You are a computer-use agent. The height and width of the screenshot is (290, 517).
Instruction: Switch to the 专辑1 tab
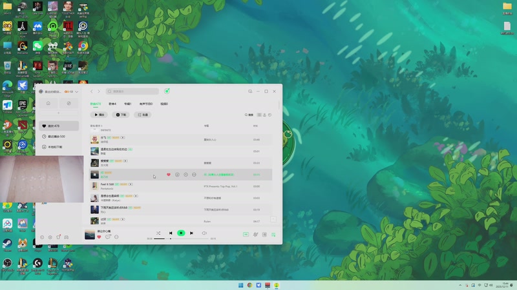coord(127,104)
